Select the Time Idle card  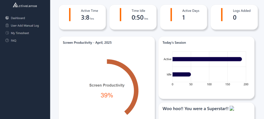[133, 17]
